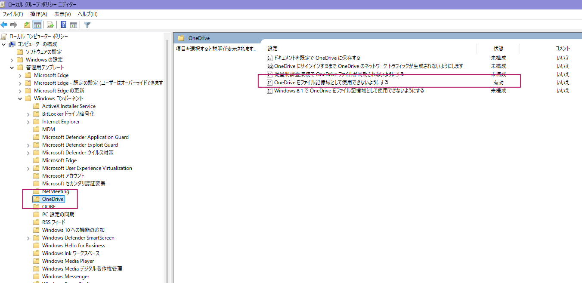
Task: Select the Microsoft Edge - 既定の設定 tree item
Action: [x=99, y=83]
